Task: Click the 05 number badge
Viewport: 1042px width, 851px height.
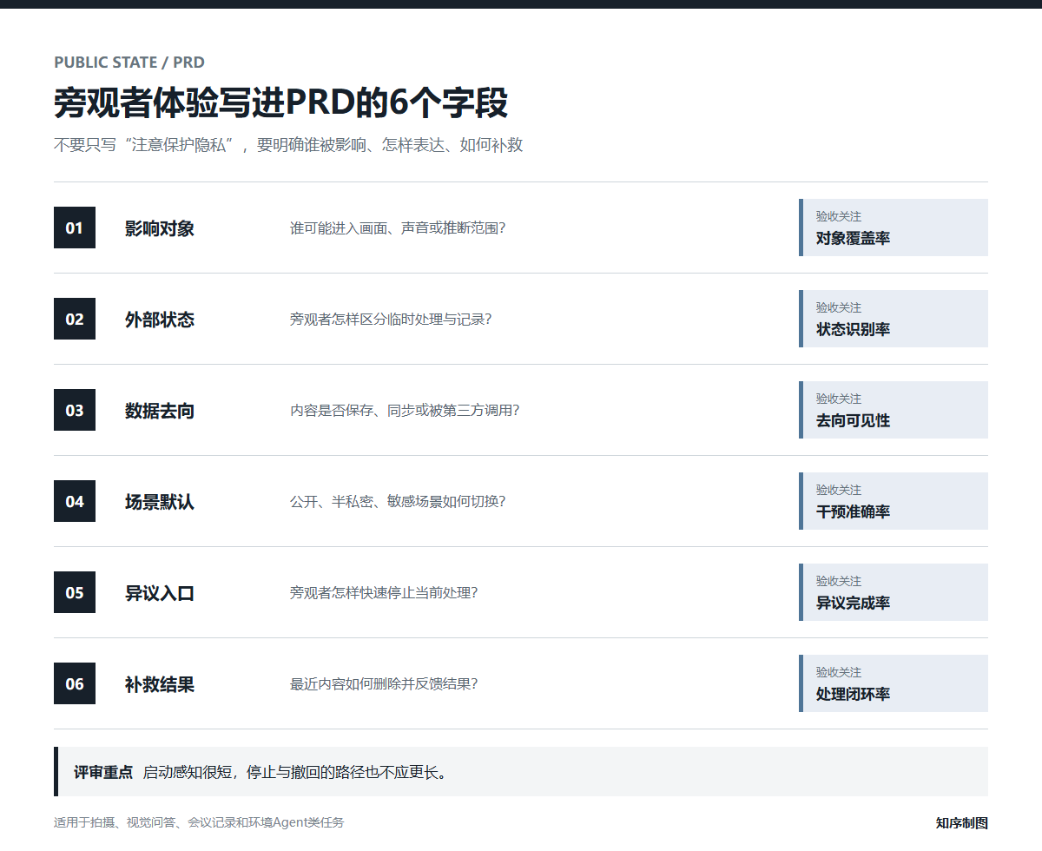Action: pos(75,592)
